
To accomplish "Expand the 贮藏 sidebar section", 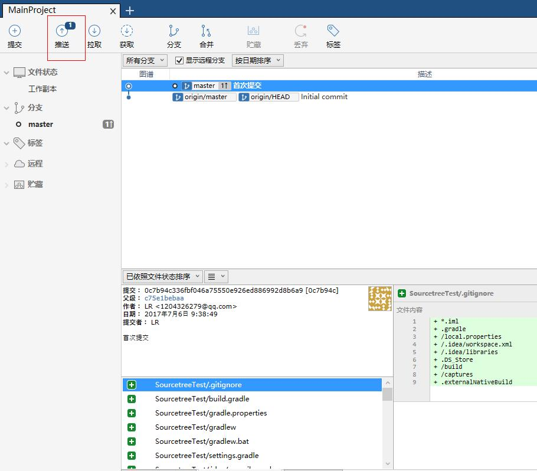I will [x=6, y=185].
